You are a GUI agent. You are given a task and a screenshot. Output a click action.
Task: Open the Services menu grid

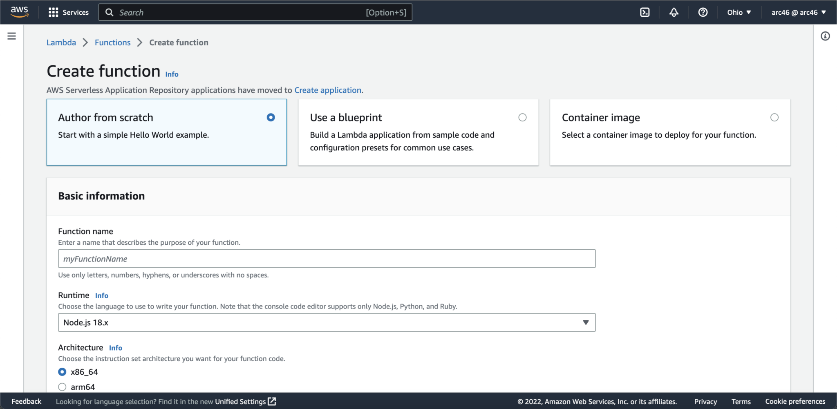(x=68, y=12)
